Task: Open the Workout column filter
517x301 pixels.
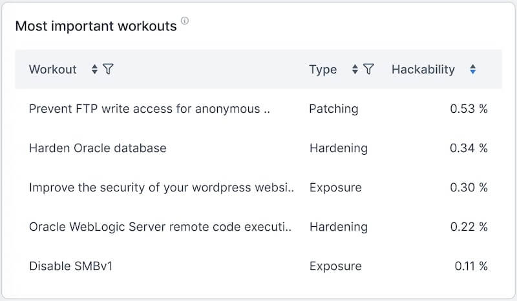Action: [x=108, y=70]
